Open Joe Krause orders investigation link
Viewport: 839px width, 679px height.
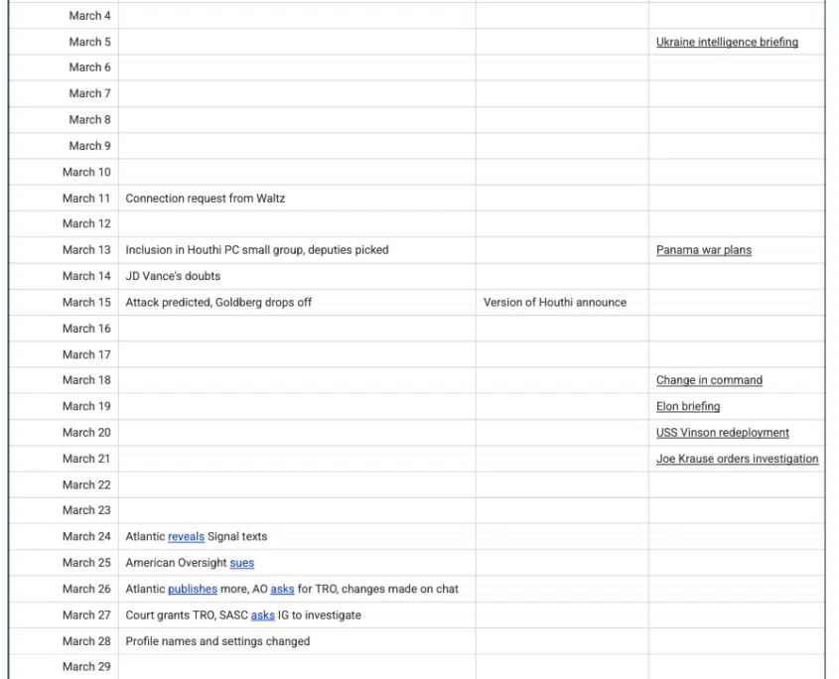tap(737, 459)
